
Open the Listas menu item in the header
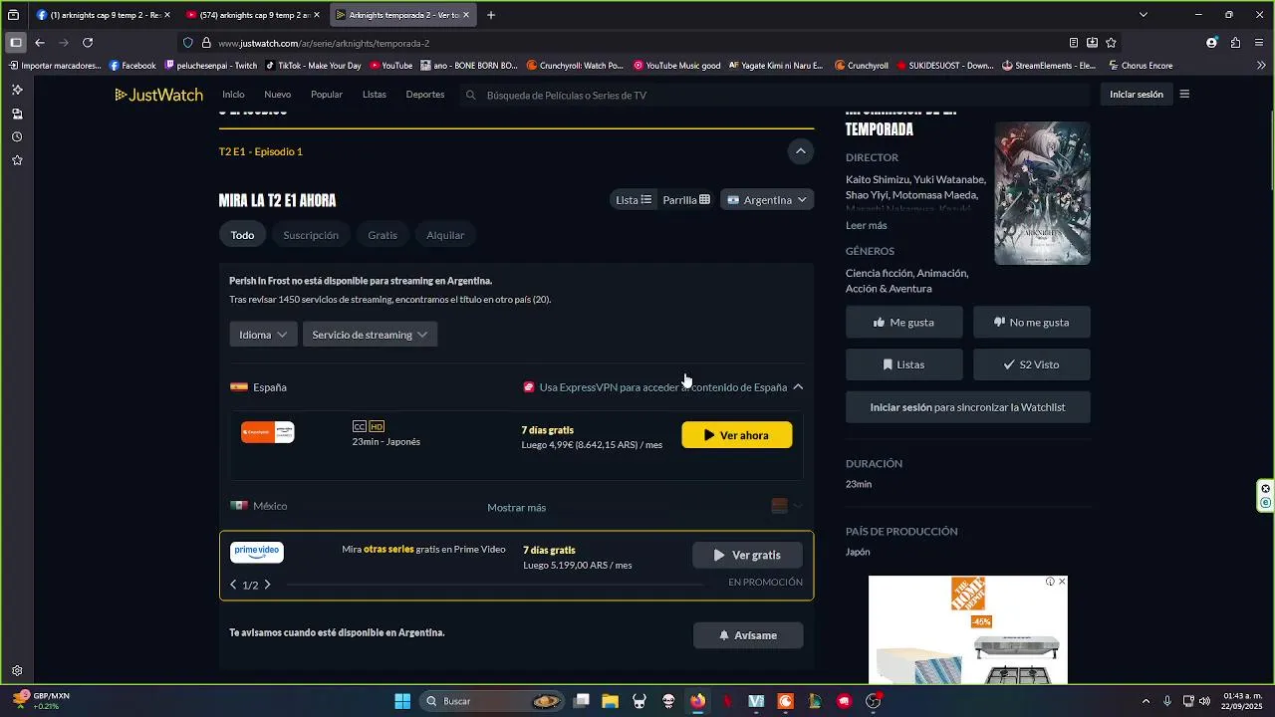click(x=375, y=95)
